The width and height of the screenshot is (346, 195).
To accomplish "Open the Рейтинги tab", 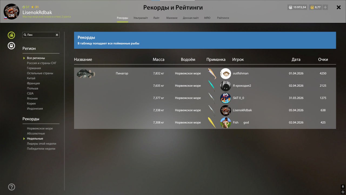I will pos(223,18).
